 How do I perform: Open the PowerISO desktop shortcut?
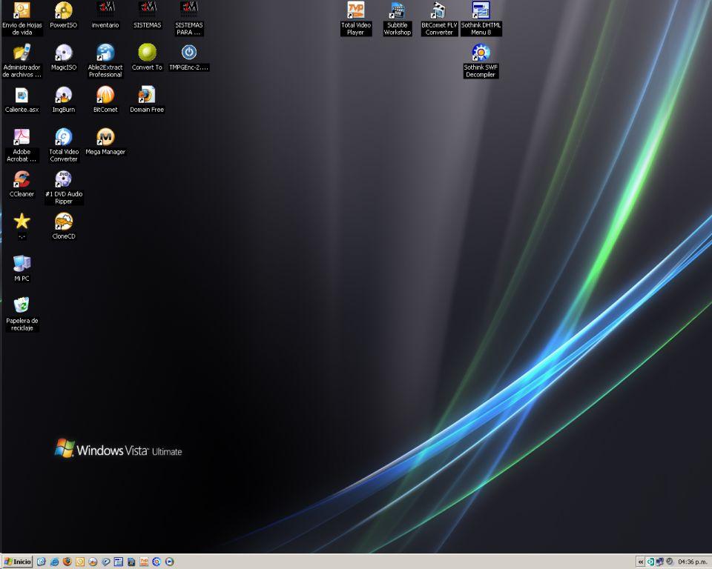[x=64, y=11]
